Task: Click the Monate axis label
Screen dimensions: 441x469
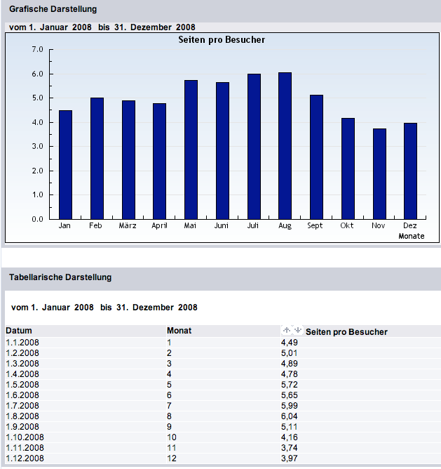Action: [412, 236]
